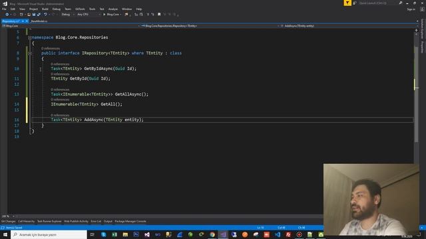
Task: Open the Package Manager Console tab
Action: (x=130, y=221)
